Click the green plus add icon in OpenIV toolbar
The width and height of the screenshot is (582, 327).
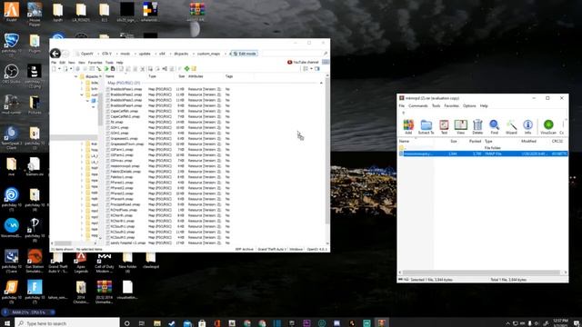pyautogui.click(x=186, y=69)
